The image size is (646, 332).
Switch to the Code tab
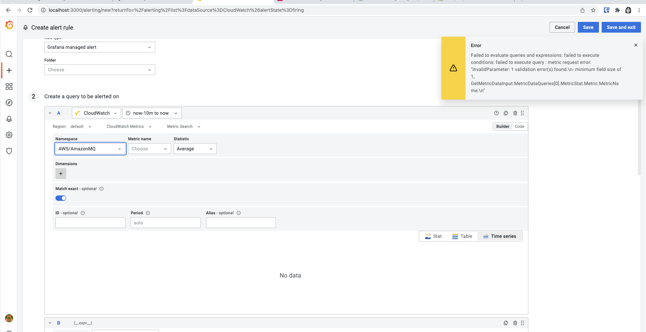click(x=519, y=126)
